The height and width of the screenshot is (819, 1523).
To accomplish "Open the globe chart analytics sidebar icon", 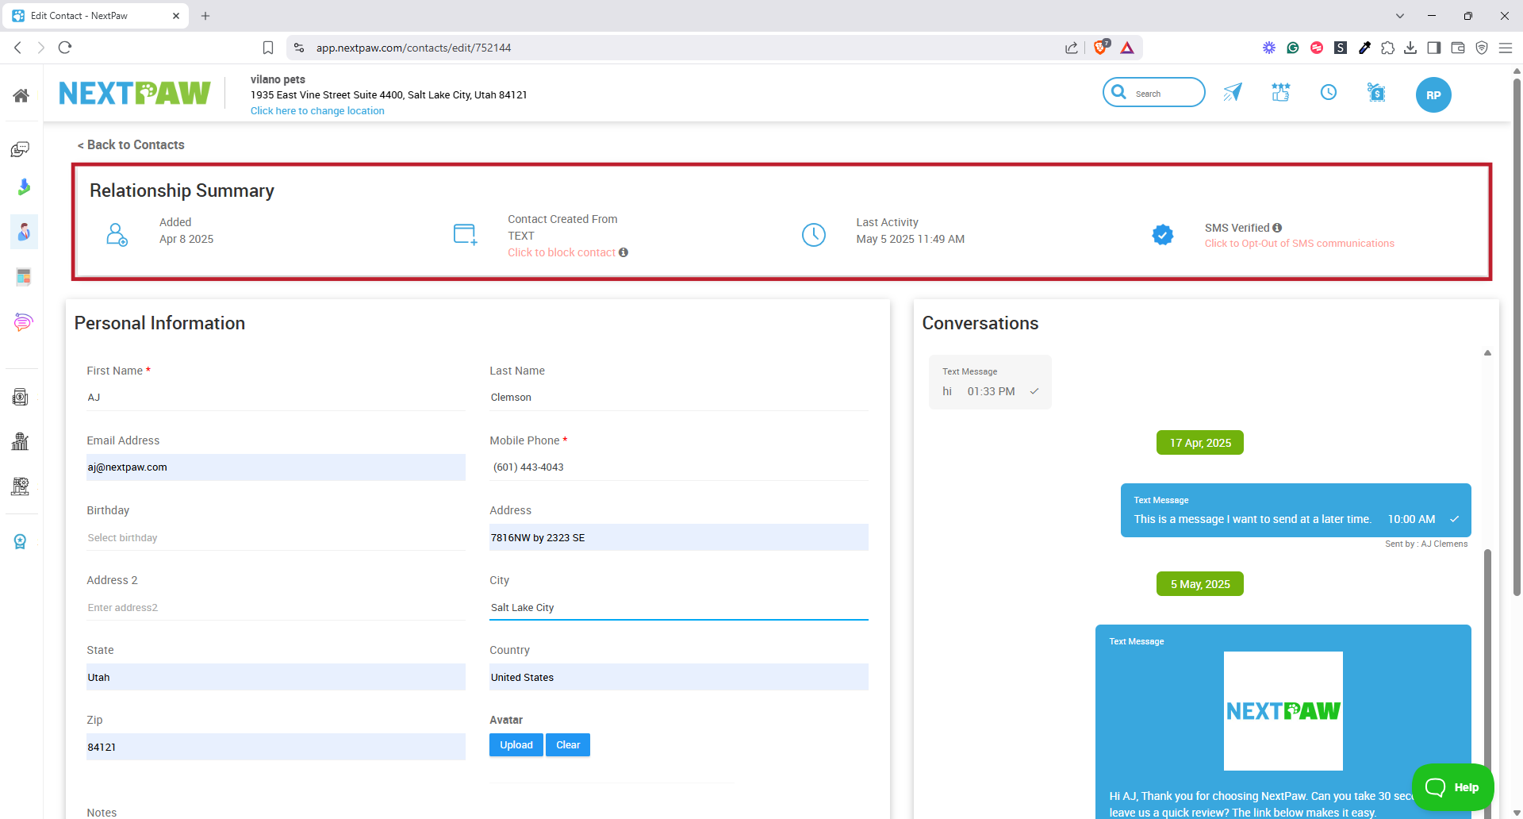I will pyautogui.click(x=21, y=441).
